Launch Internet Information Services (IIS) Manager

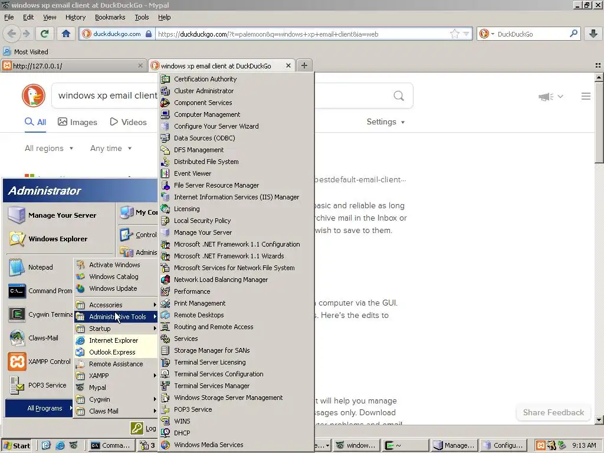(x=237, y=197)
